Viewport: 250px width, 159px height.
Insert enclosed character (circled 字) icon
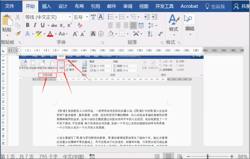tap(101, 34)
